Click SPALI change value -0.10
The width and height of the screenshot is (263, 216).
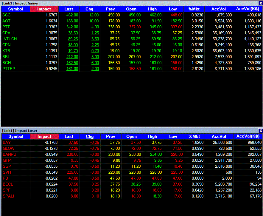click(x=95, y=196)
